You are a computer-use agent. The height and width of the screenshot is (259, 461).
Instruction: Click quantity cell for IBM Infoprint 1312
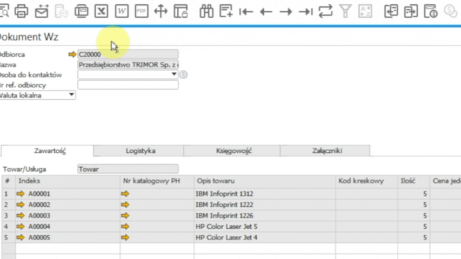click(x=413, y=194)
